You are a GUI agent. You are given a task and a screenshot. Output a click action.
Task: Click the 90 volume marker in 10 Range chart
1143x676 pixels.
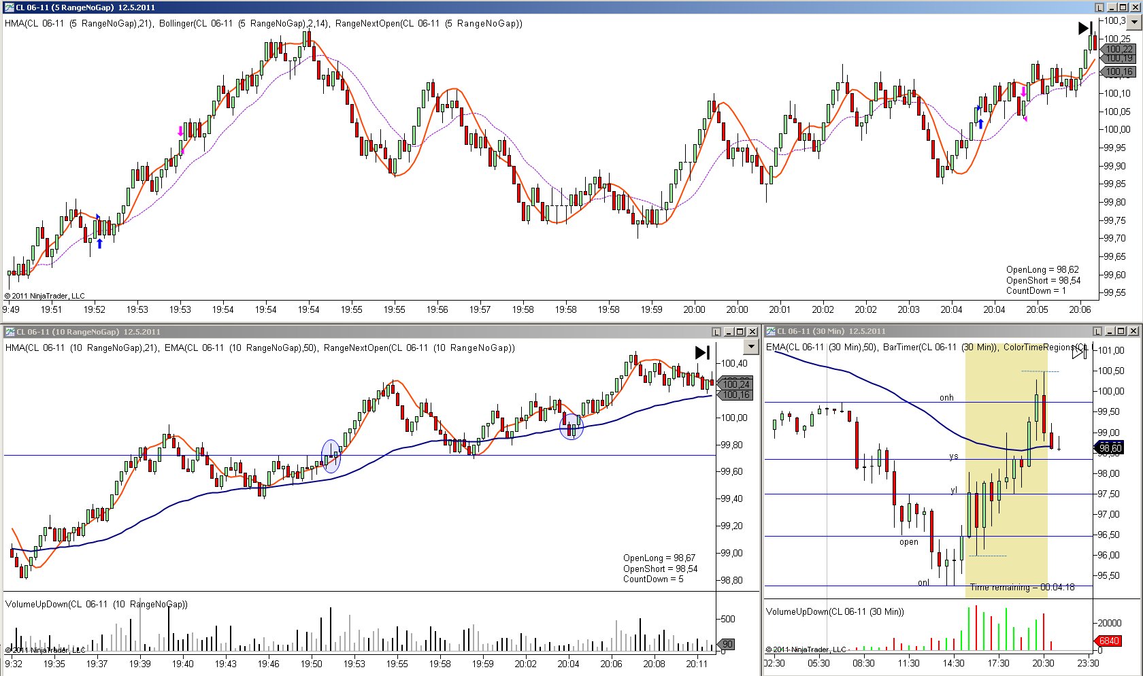[727, 644]
